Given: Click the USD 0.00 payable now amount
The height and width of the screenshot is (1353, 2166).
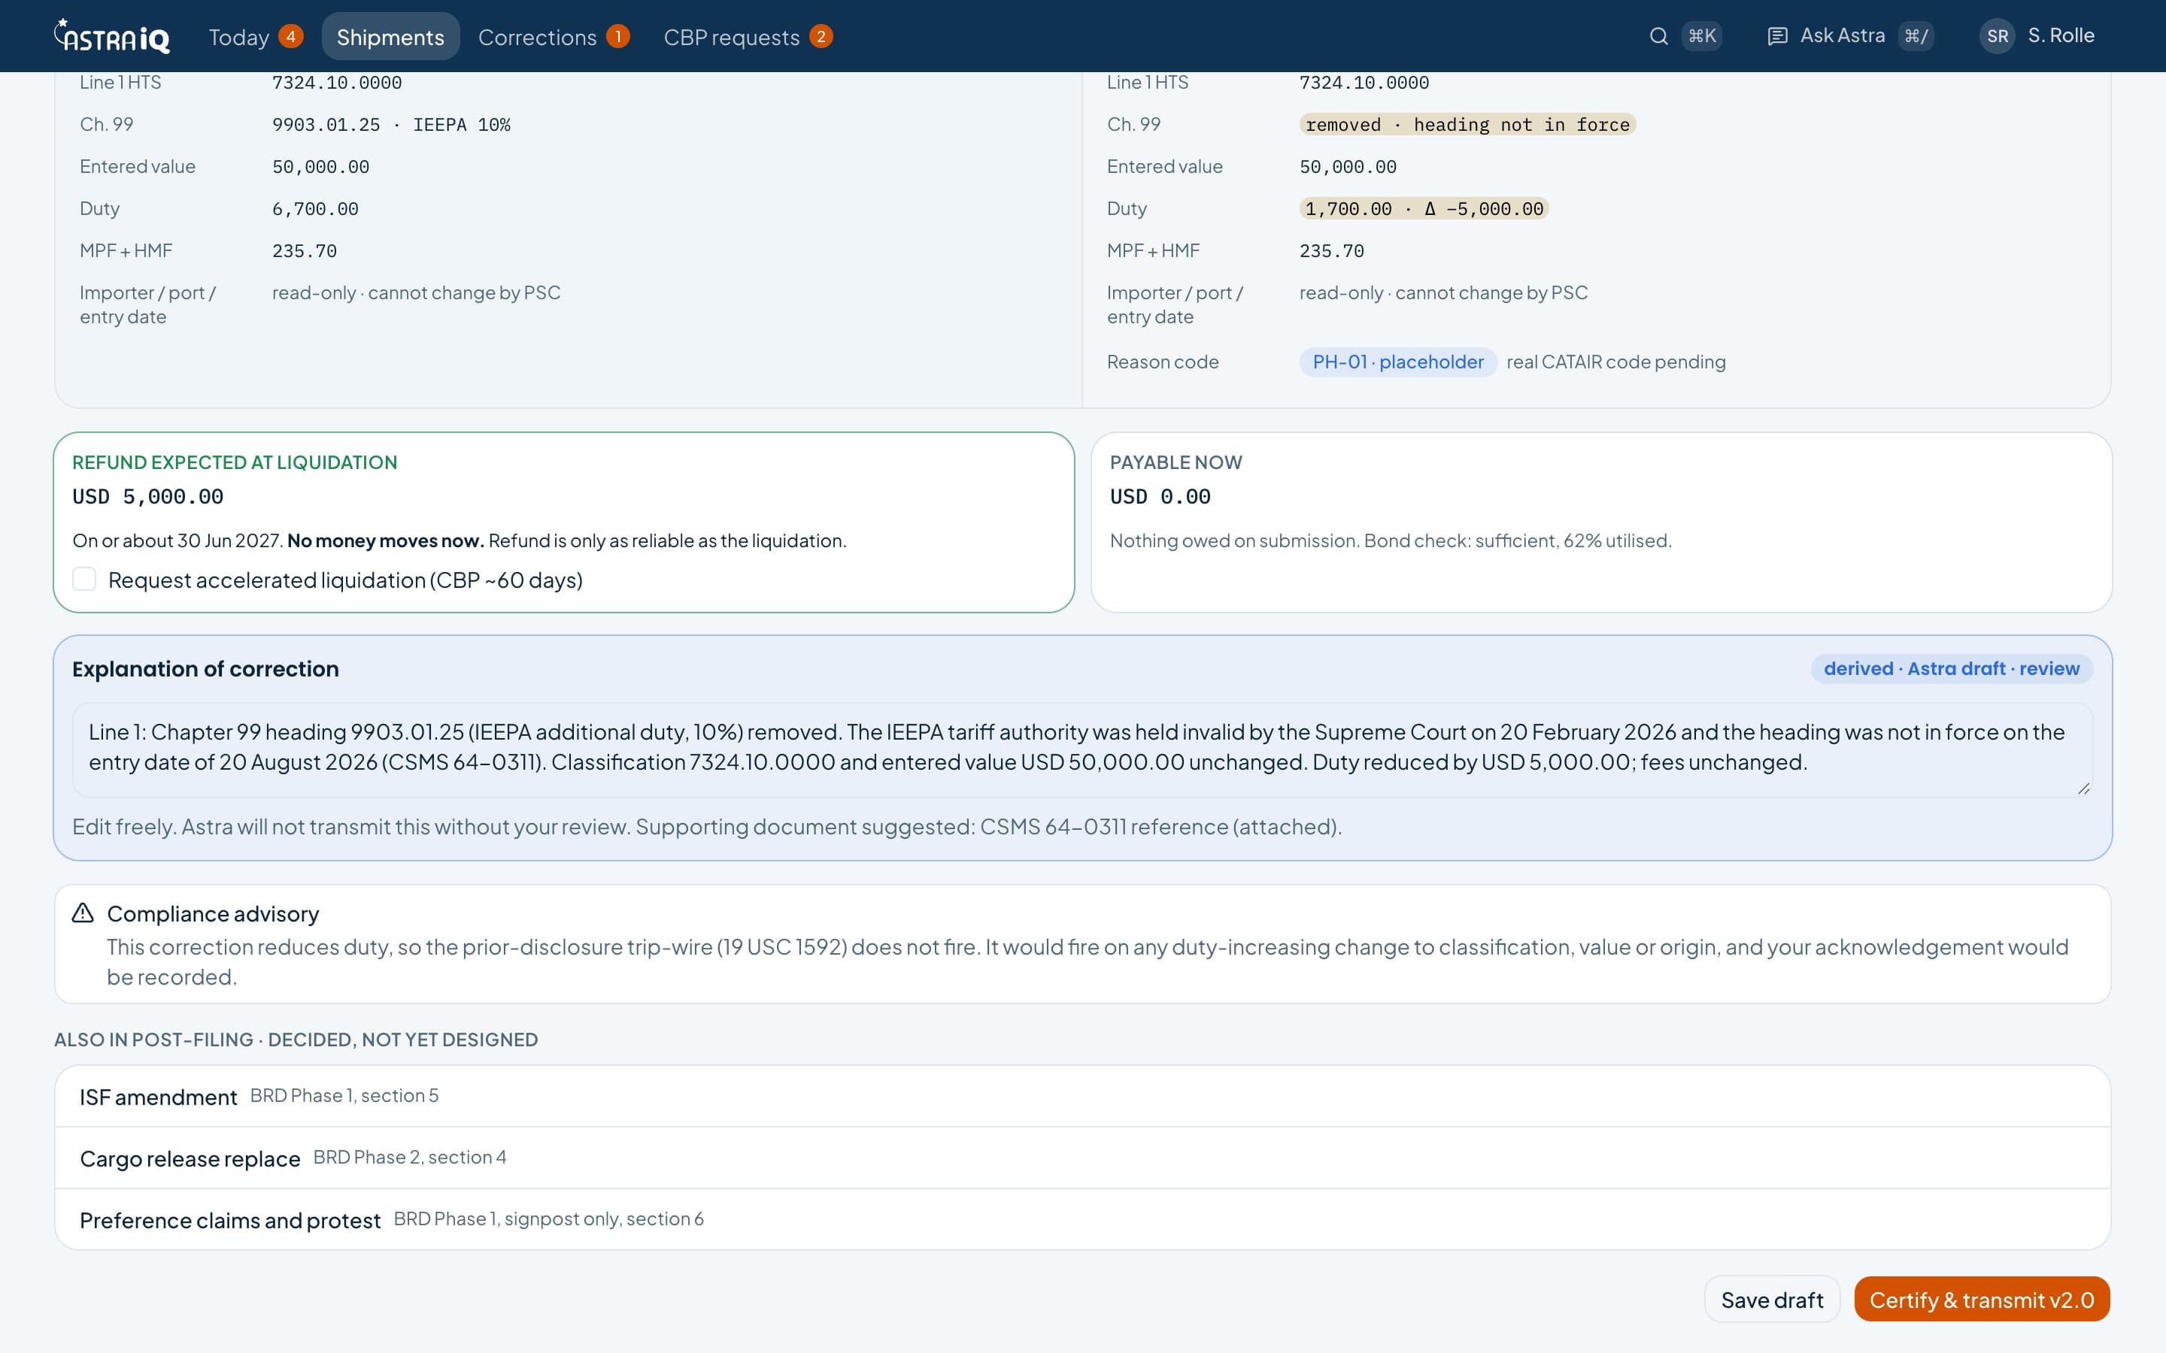Looking at the screenshot, I should pos(1160,497).
